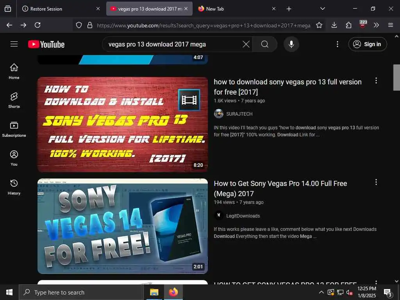Open Firefox View icon in tab bar
The height and width of the screenshot is (300, 400).
click(8, 9)
